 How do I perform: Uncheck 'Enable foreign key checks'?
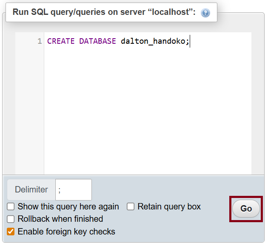(11, 232)
